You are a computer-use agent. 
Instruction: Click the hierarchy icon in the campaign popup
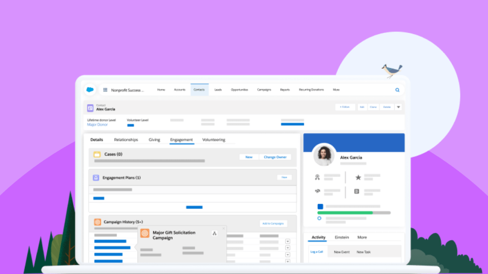point(214,233)
